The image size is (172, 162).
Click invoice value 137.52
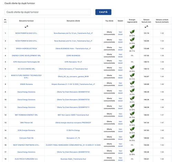pos(146,55)
